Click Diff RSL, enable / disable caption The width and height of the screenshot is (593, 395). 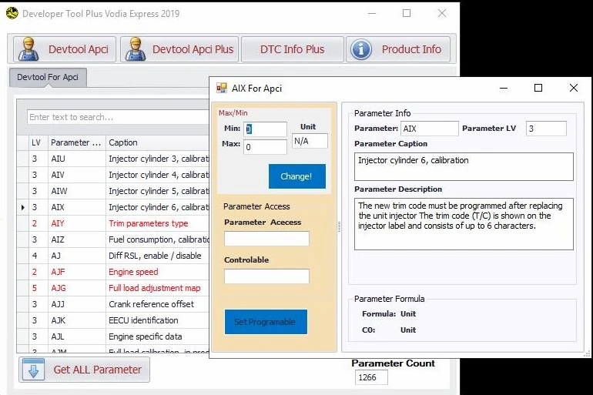[155, 256]
